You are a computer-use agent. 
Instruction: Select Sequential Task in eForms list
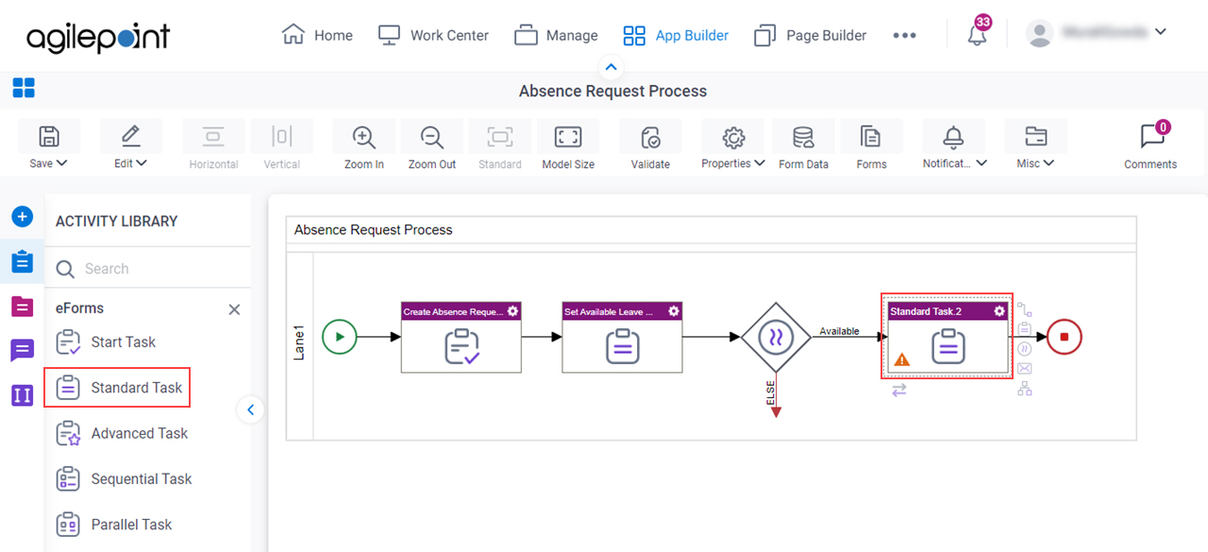(x=124, y=478)
